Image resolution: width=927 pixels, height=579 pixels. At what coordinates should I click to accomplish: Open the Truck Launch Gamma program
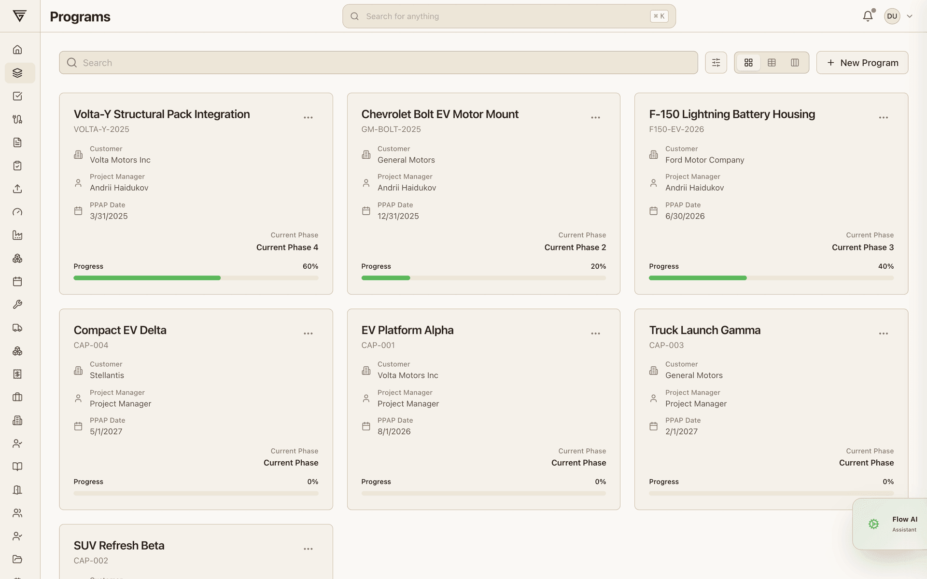pos(704,330)
